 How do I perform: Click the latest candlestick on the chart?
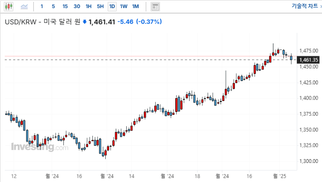tap(291, 58)
